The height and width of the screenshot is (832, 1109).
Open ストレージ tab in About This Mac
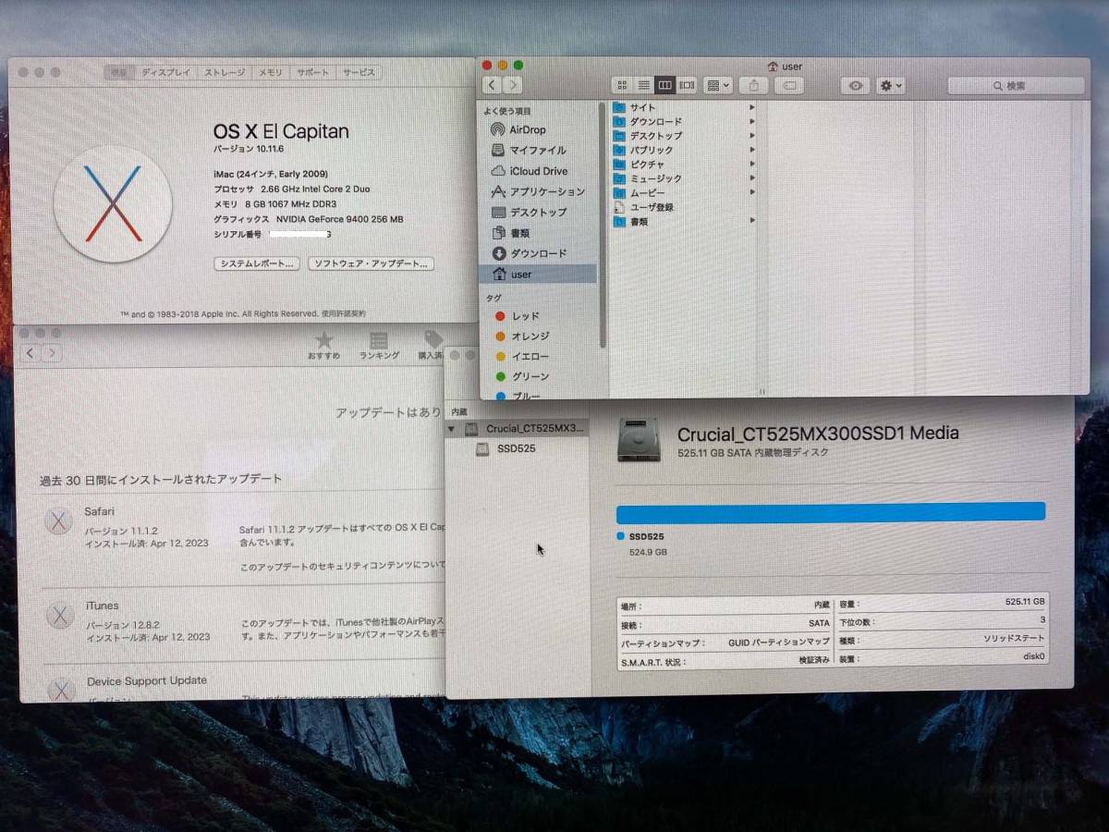tap(225, 72)
